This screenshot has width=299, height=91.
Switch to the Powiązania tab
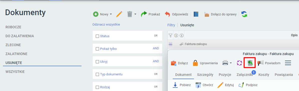[284, 75]
